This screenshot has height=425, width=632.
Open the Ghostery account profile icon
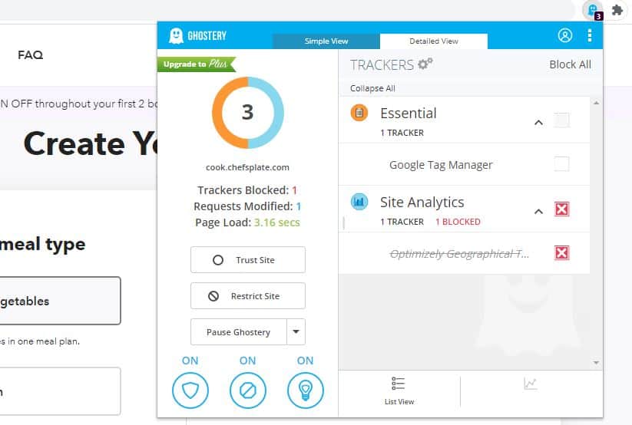point(564,35)
